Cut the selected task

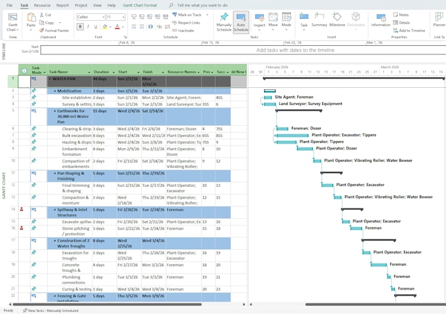[45, 15]
